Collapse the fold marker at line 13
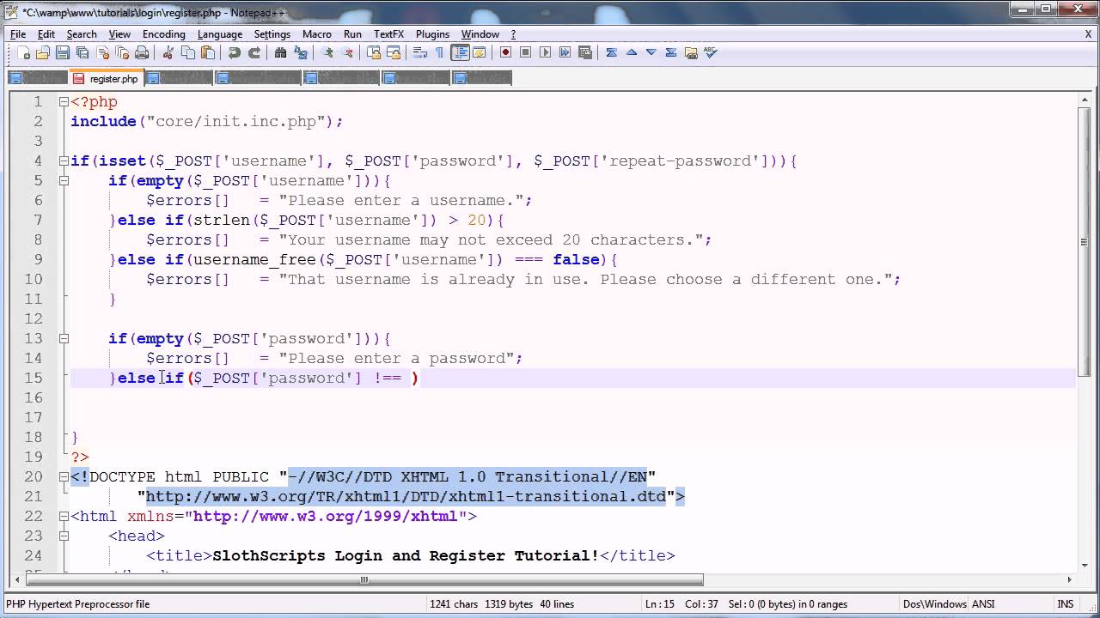The width and height of the screenshot is (1100, 618). [64, 338]
